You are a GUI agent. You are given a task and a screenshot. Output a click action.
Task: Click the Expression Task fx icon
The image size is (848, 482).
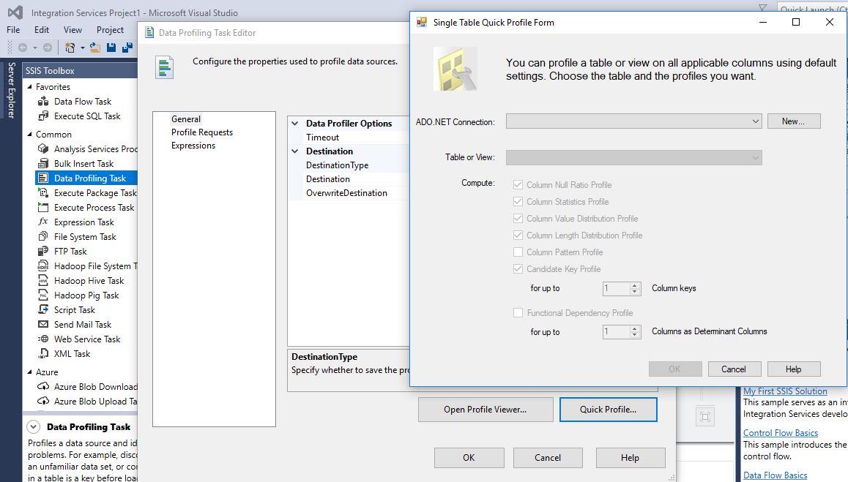coord(43,222)
